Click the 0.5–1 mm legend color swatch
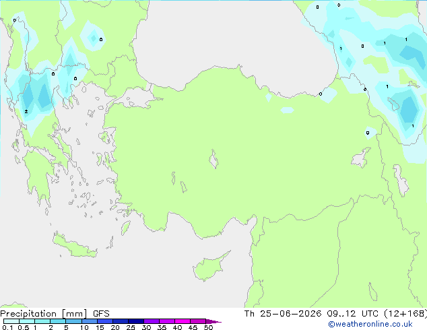The image size is (427, 330). coord(27,321)
